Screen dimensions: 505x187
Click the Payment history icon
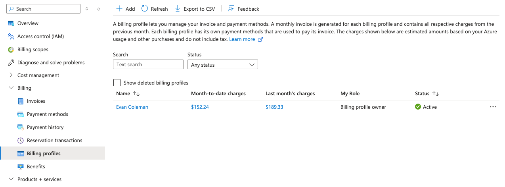21,127
